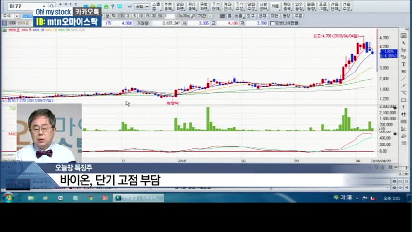Open the 종합 combo box dropdown
This screenshot has height=232, width=412.
click(147, 6)
